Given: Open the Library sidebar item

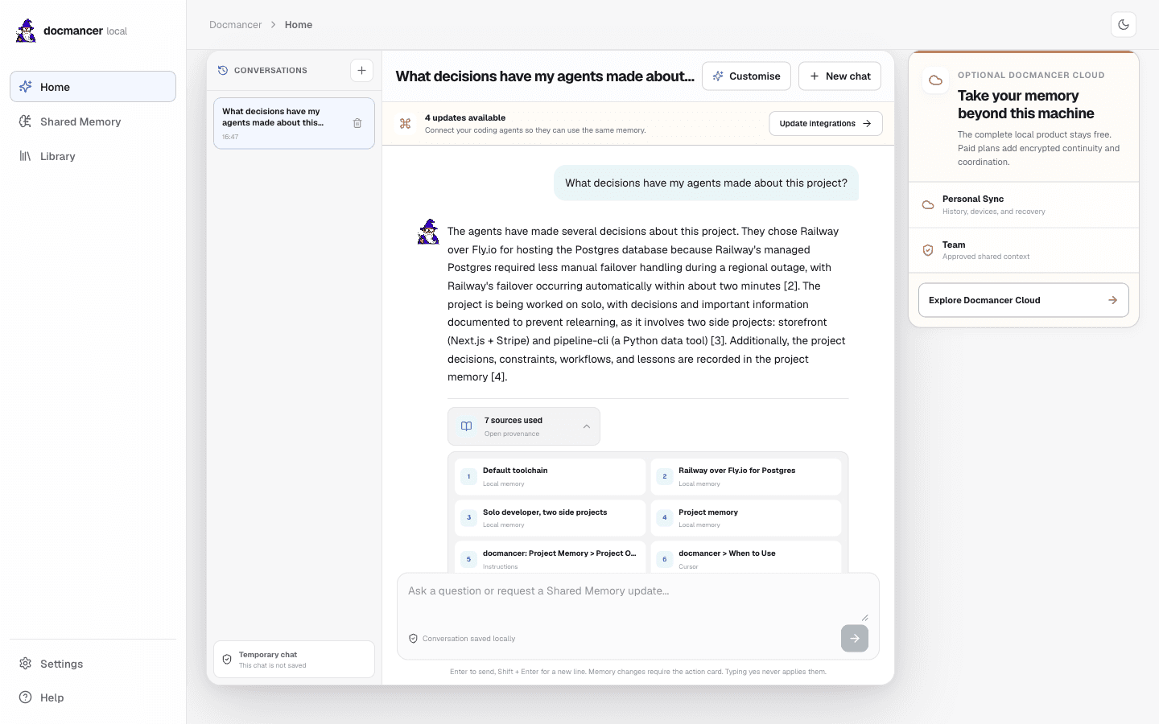Looking at the screenshot, I should [x=93, y=156].
